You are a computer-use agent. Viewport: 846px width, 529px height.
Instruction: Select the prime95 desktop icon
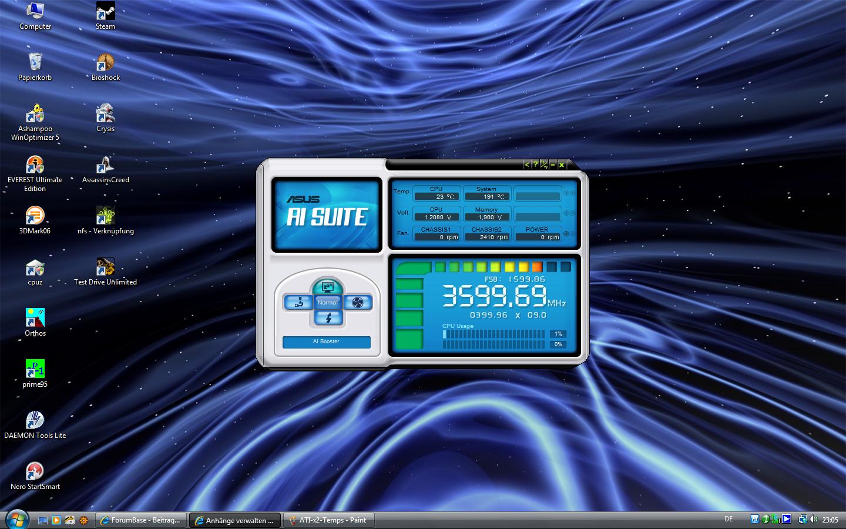(x=35, y=373)
